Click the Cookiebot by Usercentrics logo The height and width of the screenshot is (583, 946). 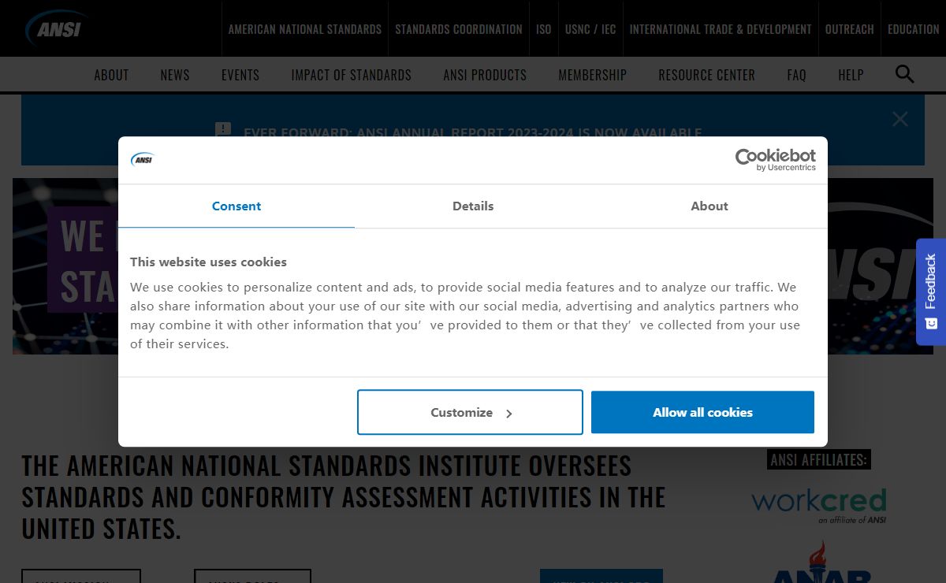pyautogui.click(x=776, y=160)
